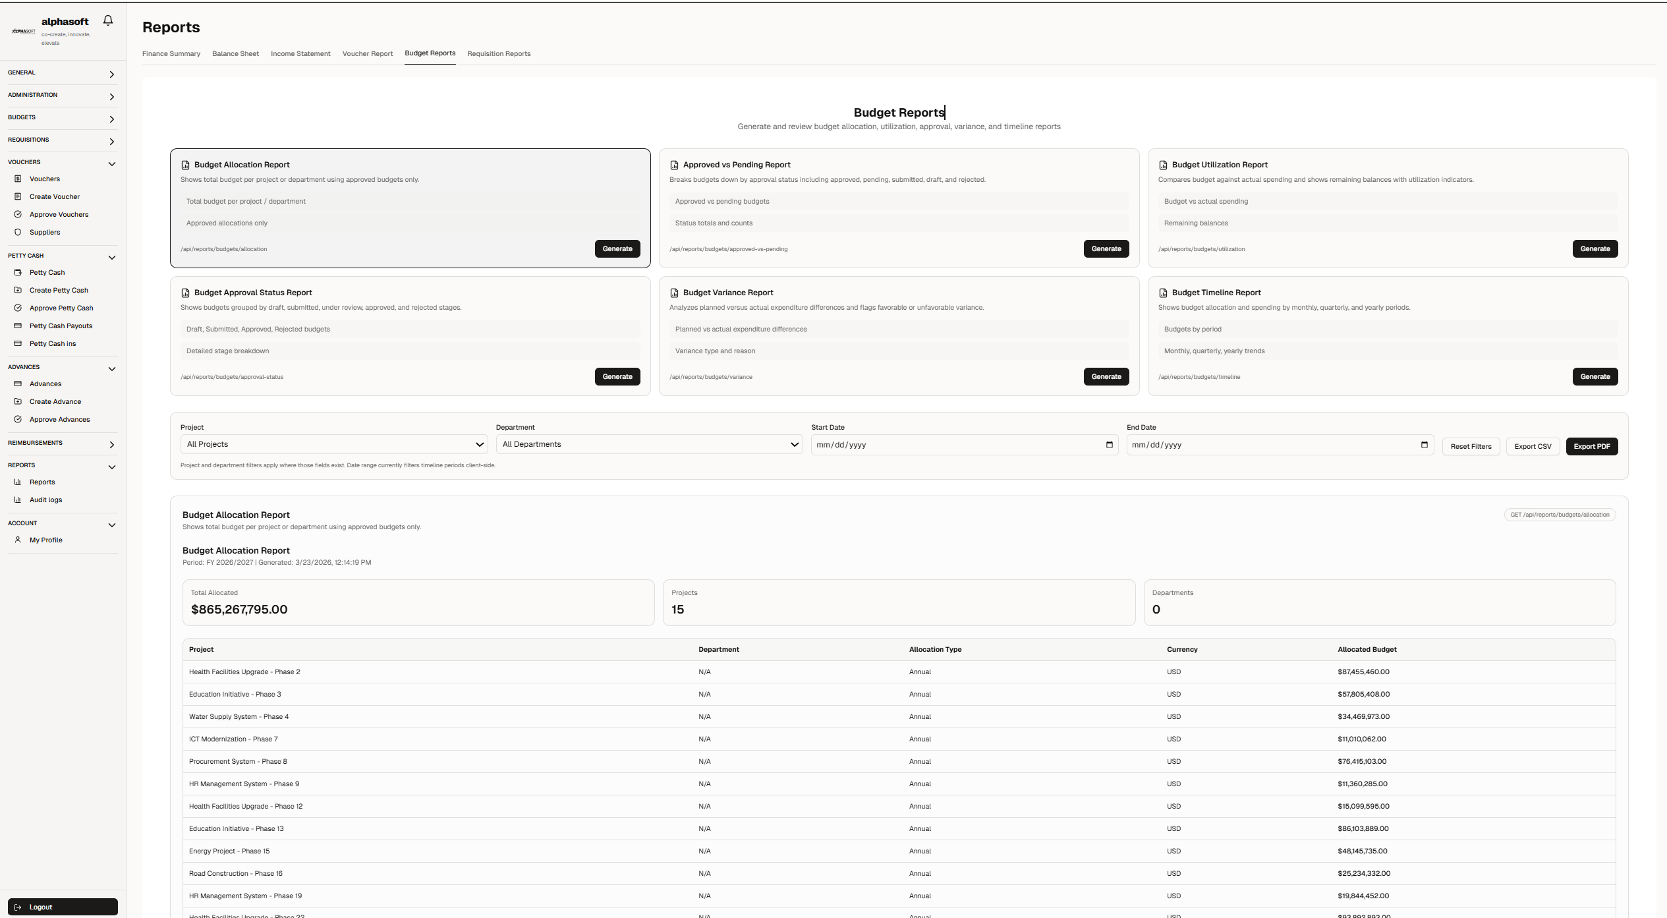Go to Audit logs
The width and height of the screenshot is (1667, 918).
click(x=45, y=500)
